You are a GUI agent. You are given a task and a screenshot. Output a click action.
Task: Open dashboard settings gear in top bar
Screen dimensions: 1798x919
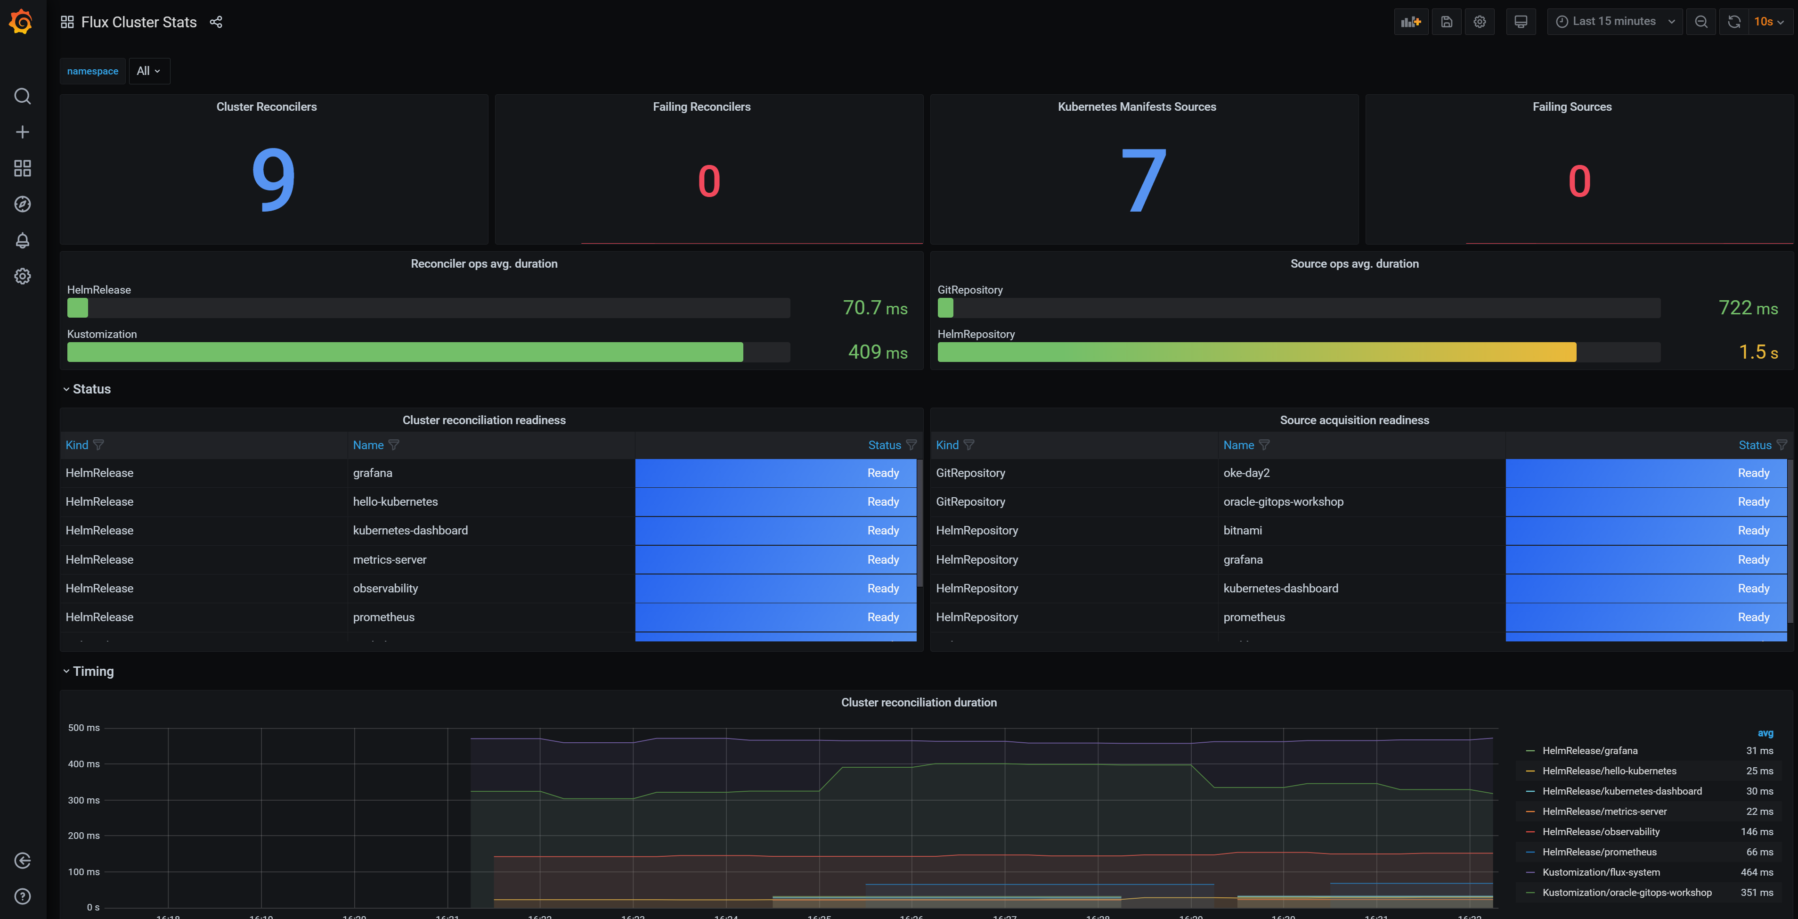1479,22
